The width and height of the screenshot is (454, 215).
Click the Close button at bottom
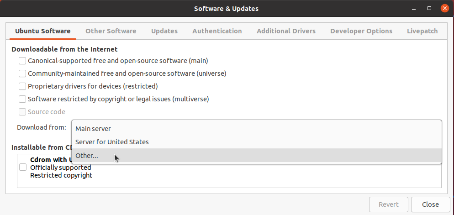point(430,205)
